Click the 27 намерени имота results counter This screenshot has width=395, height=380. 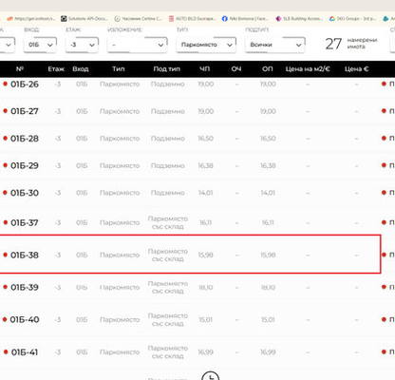[x=351, y=44]
